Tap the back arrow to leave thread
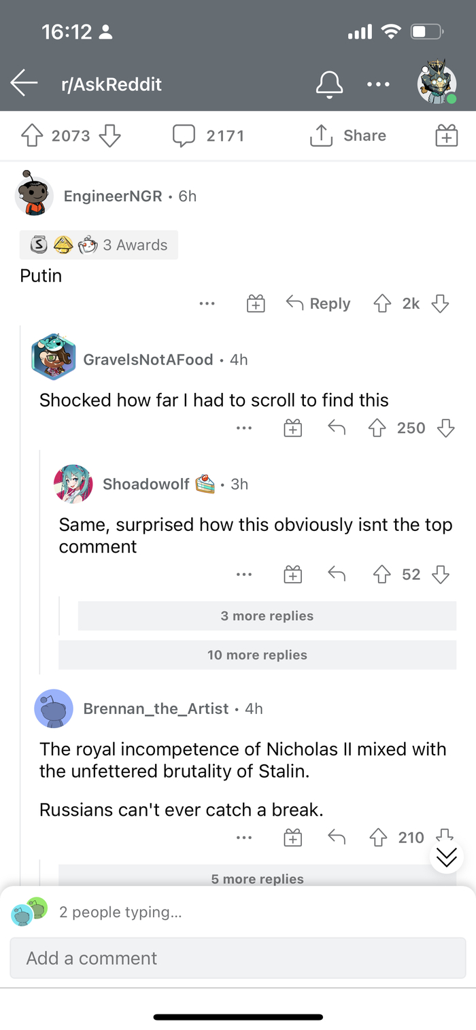This screenshot has height=1030, width=476. tap(24, 84)
